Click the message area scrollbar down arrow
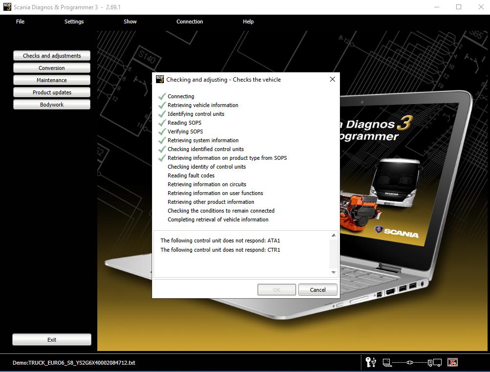The height and width of the screenshot is (372, 490). (x=334, y=272)
